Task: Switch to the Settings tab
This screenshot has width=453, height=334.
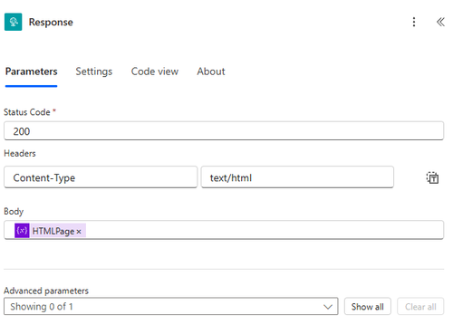Action: click(94, 72)
